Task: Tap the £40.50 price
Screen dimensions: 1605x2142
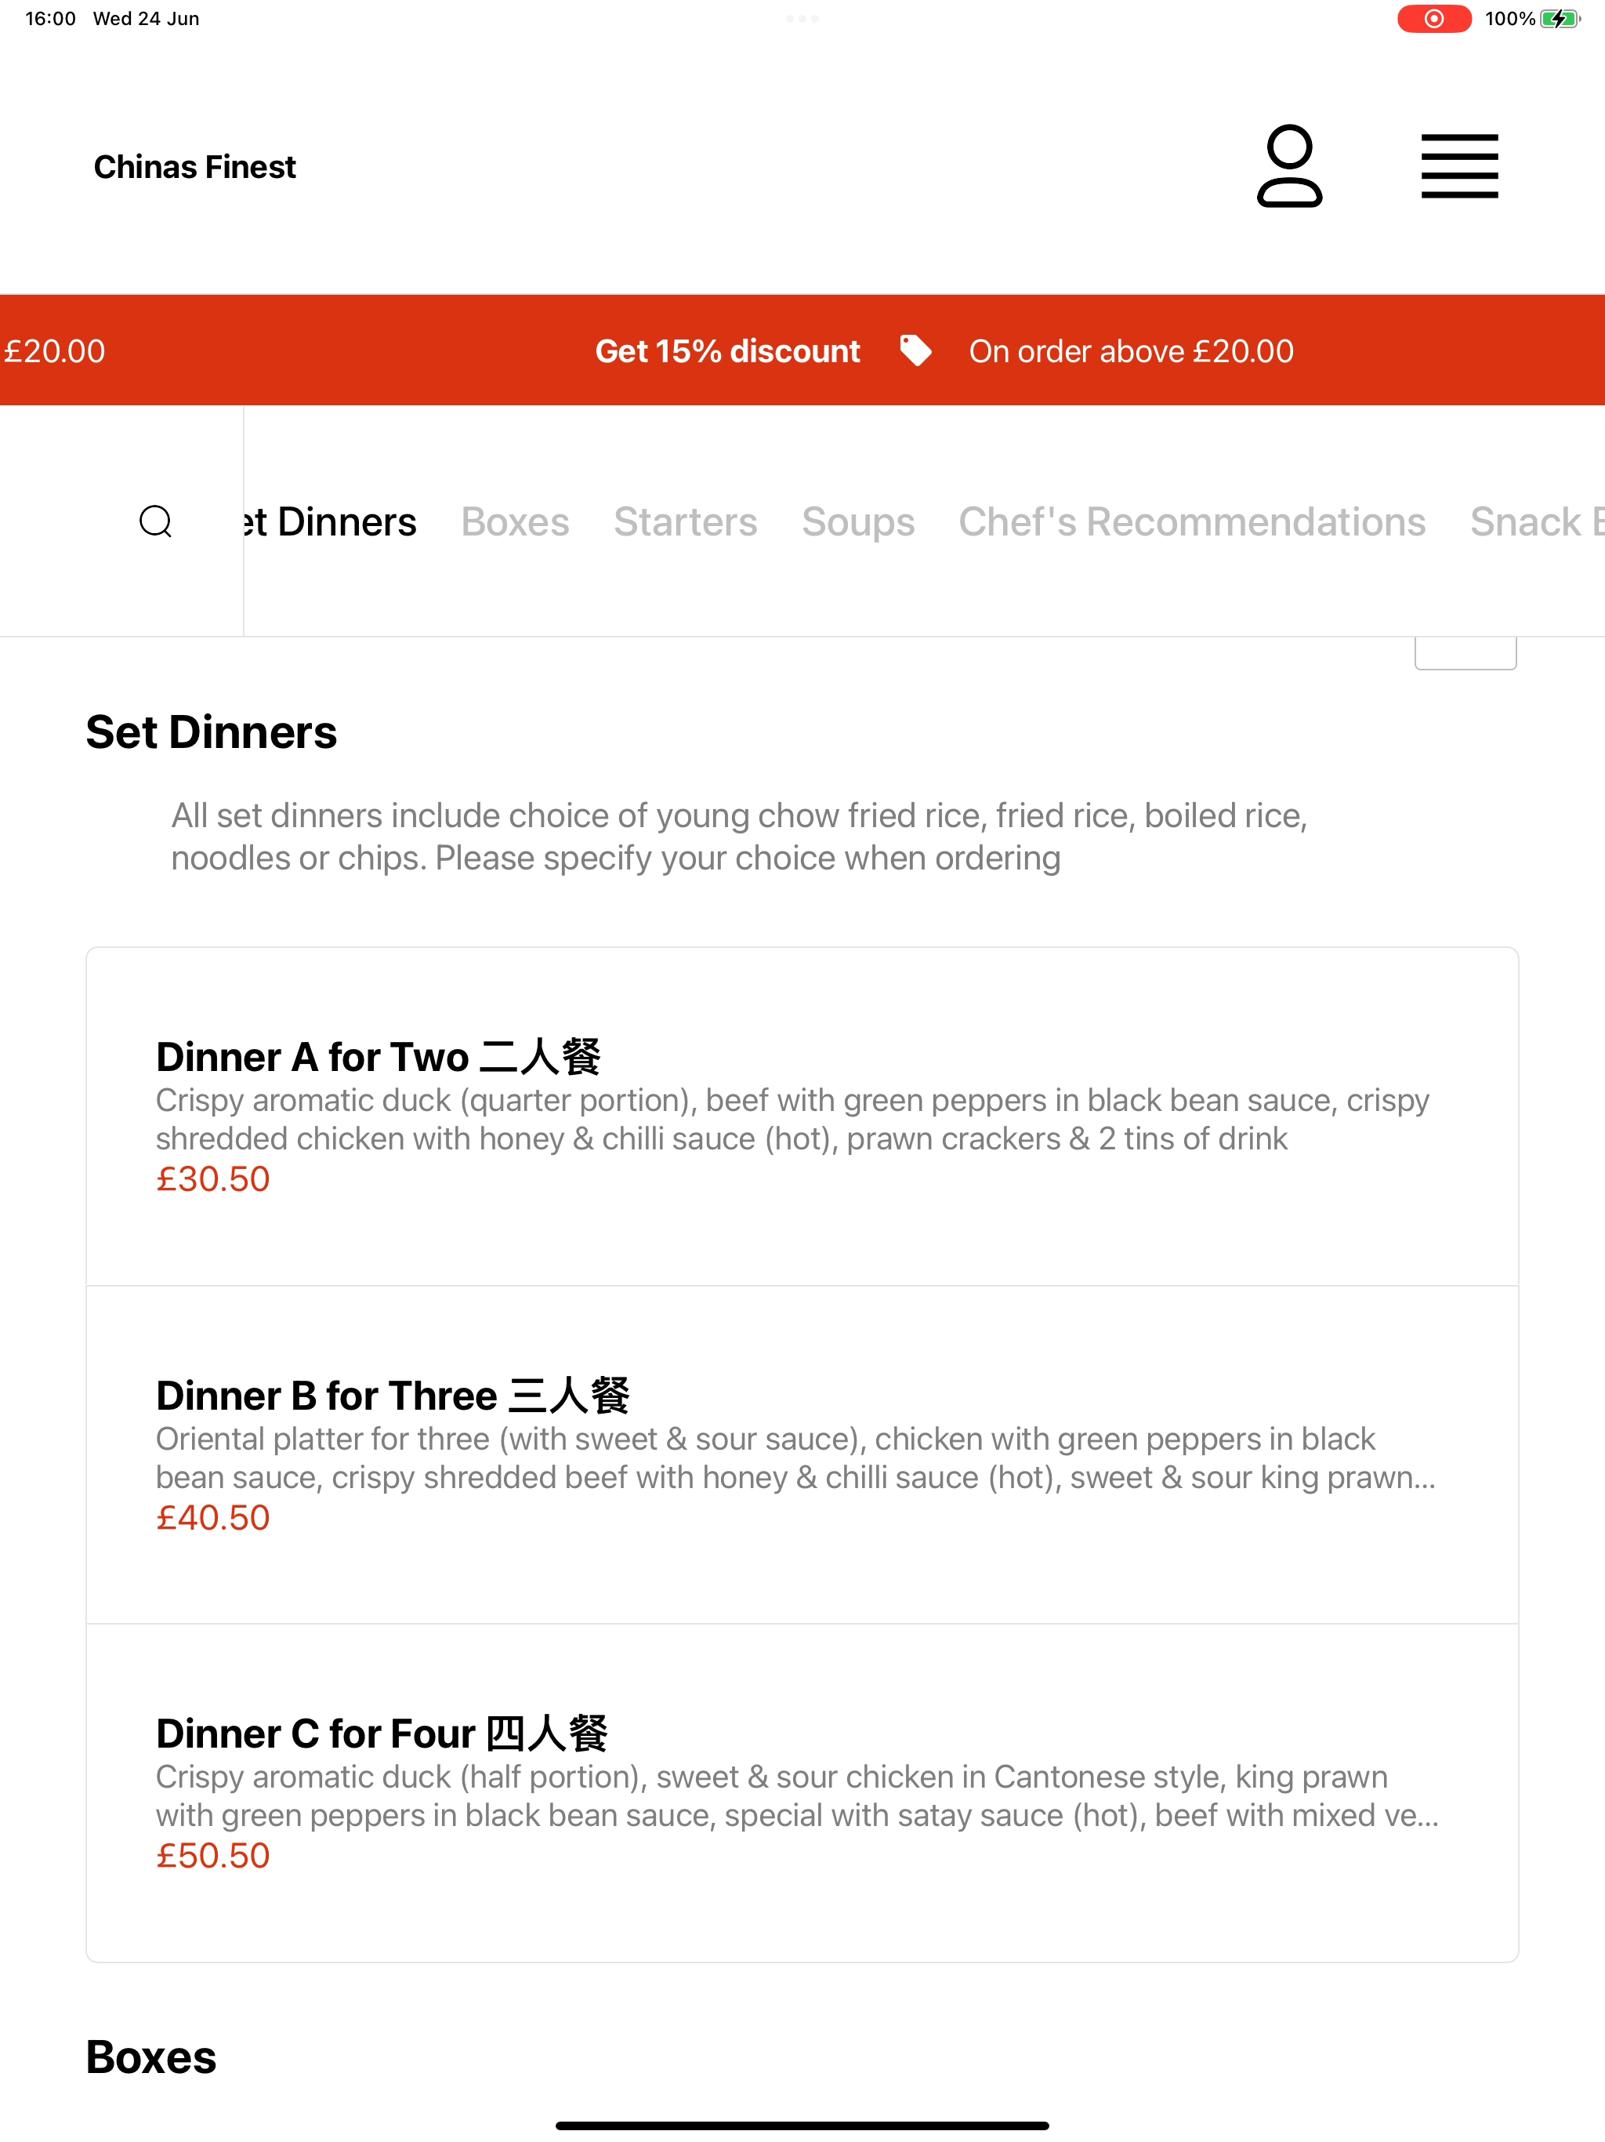Action: click(x=213, y=1517)
